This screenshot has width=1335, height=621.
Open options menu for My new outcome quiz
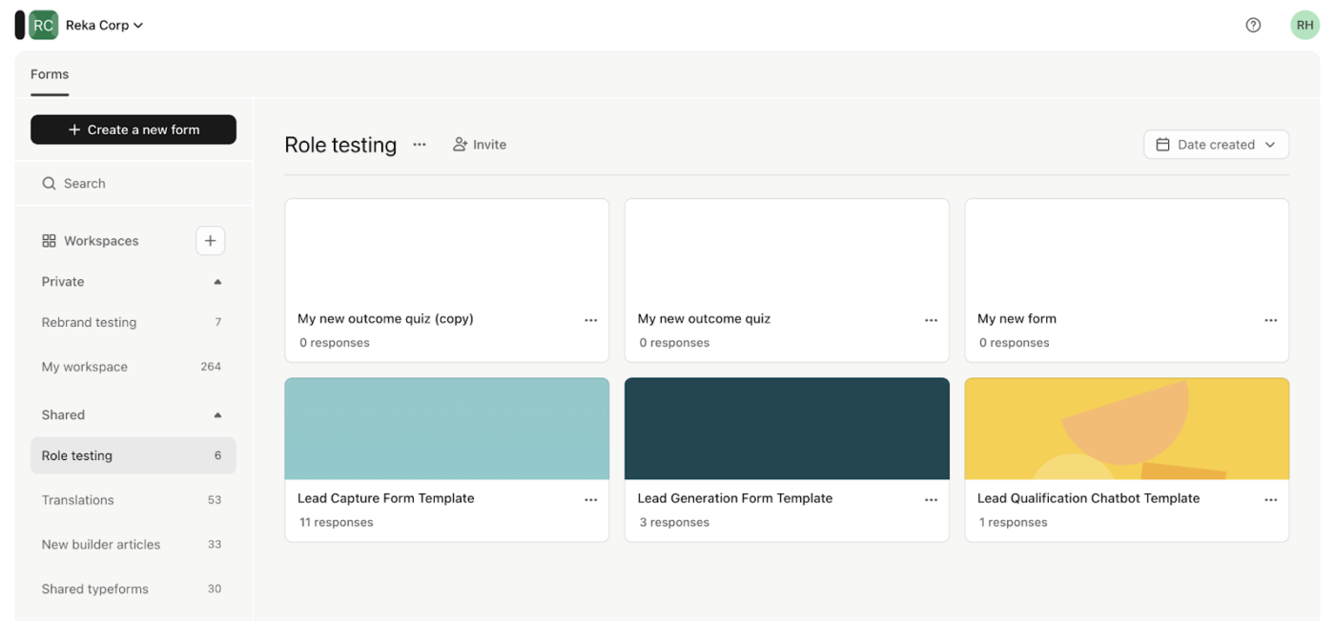point(931,320)
